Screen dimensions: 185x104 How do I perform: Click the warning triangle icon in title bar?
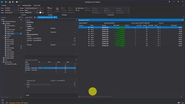(x=10, y=2)
